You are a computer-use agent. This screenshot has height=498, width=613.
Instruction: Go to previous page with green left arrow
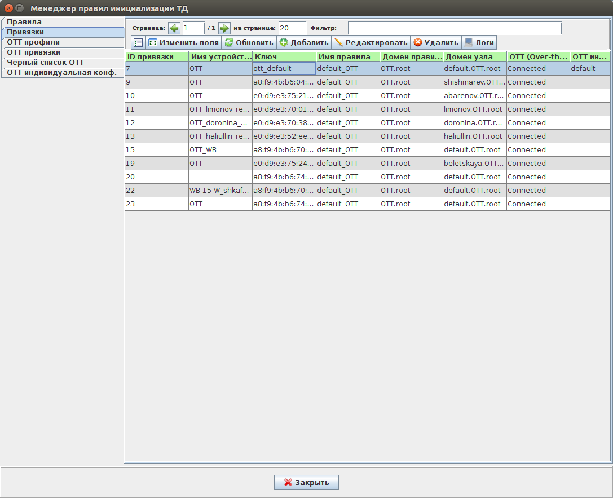pos(174,28)
